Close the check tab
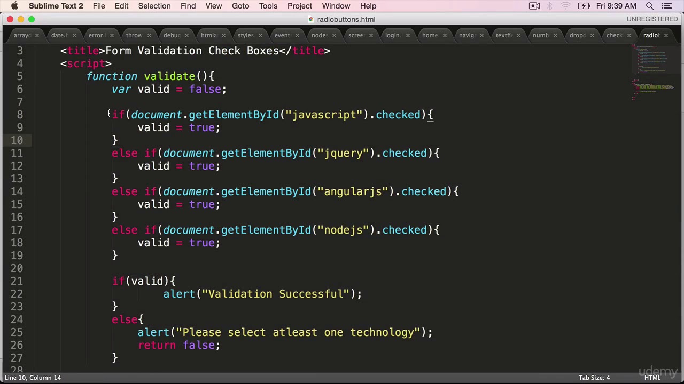This screenshot has width=684, height=384. pos(629,36)
